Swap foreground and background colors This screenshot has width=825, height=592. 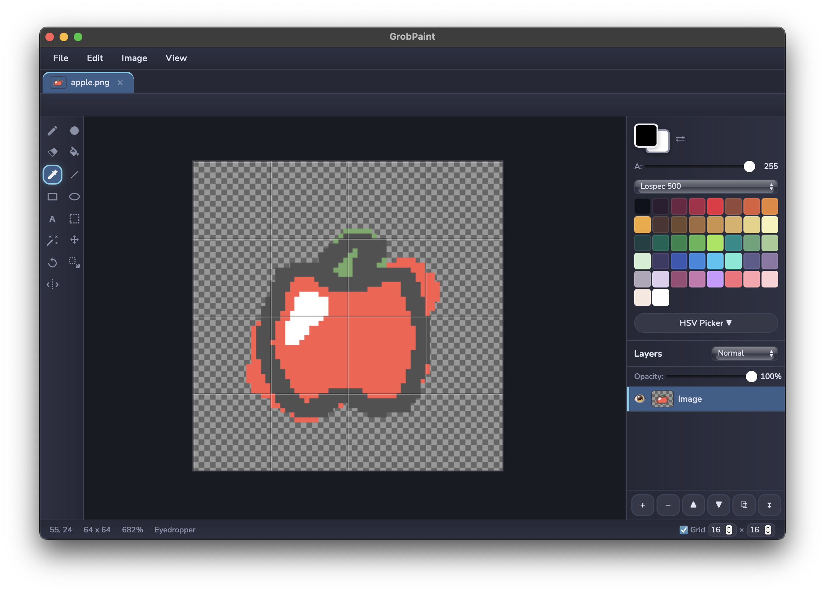(680, 139)
